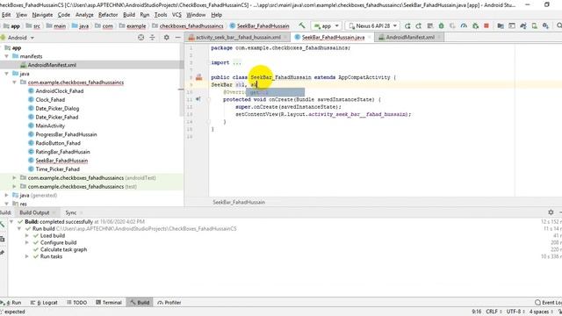The image size is (562, 316).
Task: Open the Terminal tool window
Action: (109, 302)
